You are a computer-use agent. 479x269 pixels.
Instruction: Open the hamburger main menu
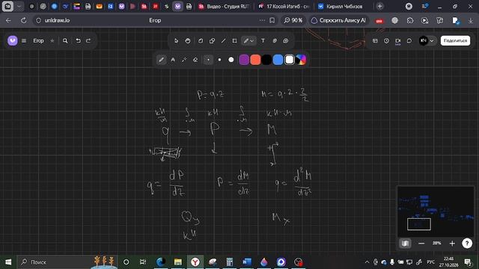[24, 40]
